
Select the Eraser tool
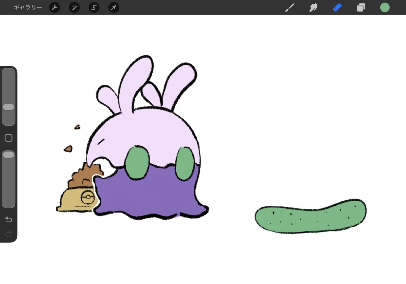337,7
